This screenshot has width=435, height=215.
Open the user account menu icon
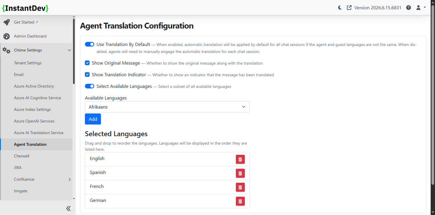coord(418,8)
